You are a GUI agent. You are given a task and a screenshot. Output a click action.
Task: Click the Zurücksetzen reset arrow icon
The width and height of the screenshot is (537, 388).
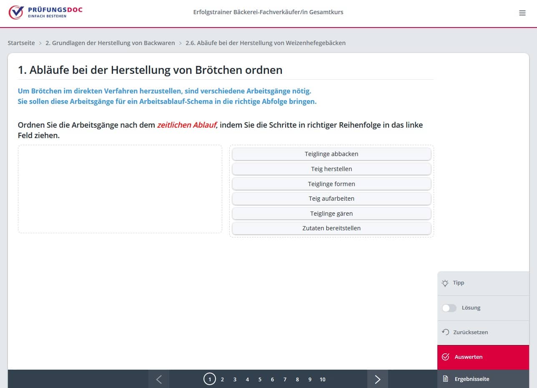(x=445, y=332)
